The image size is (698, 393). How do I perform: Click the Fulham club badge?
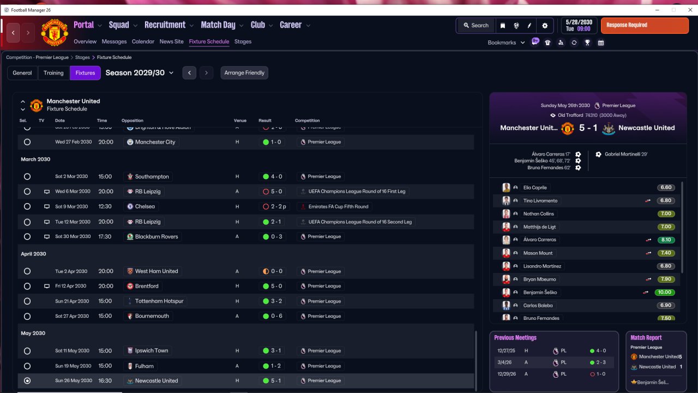pyautogui.click(x=130, y=366)
